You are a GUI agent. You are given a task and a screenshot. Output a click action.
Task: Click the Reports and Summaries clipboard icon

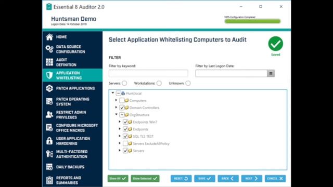pyautogui.click(x=49, y=180)
